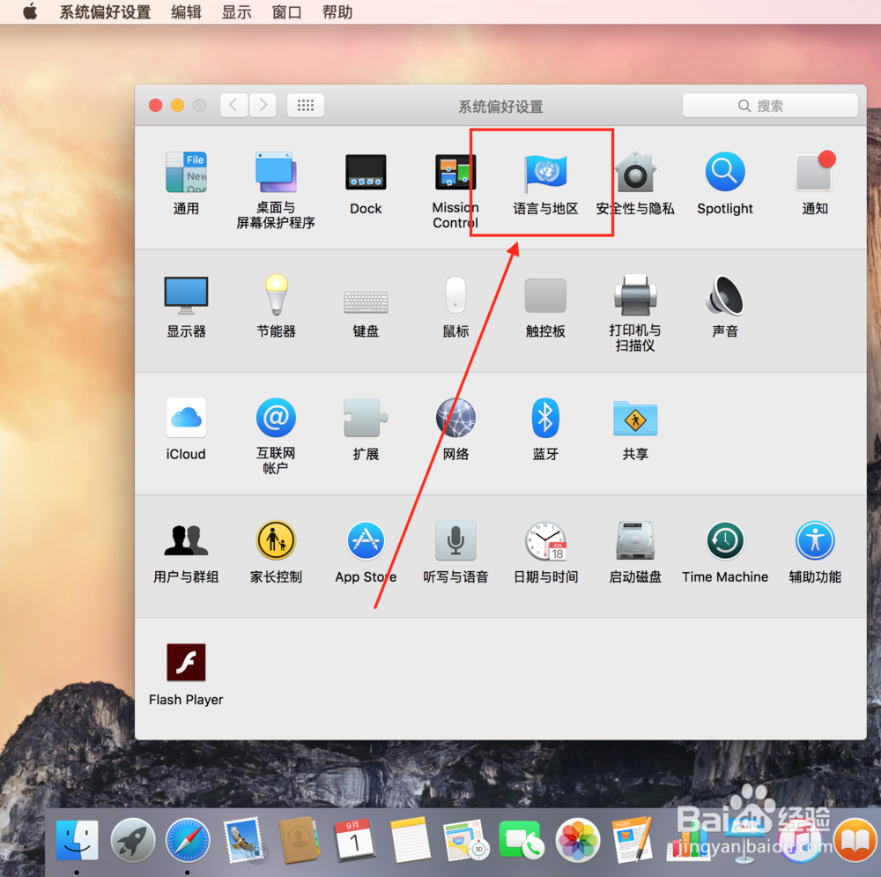Open 安全性与隐私 security preferences

point(635,183)
